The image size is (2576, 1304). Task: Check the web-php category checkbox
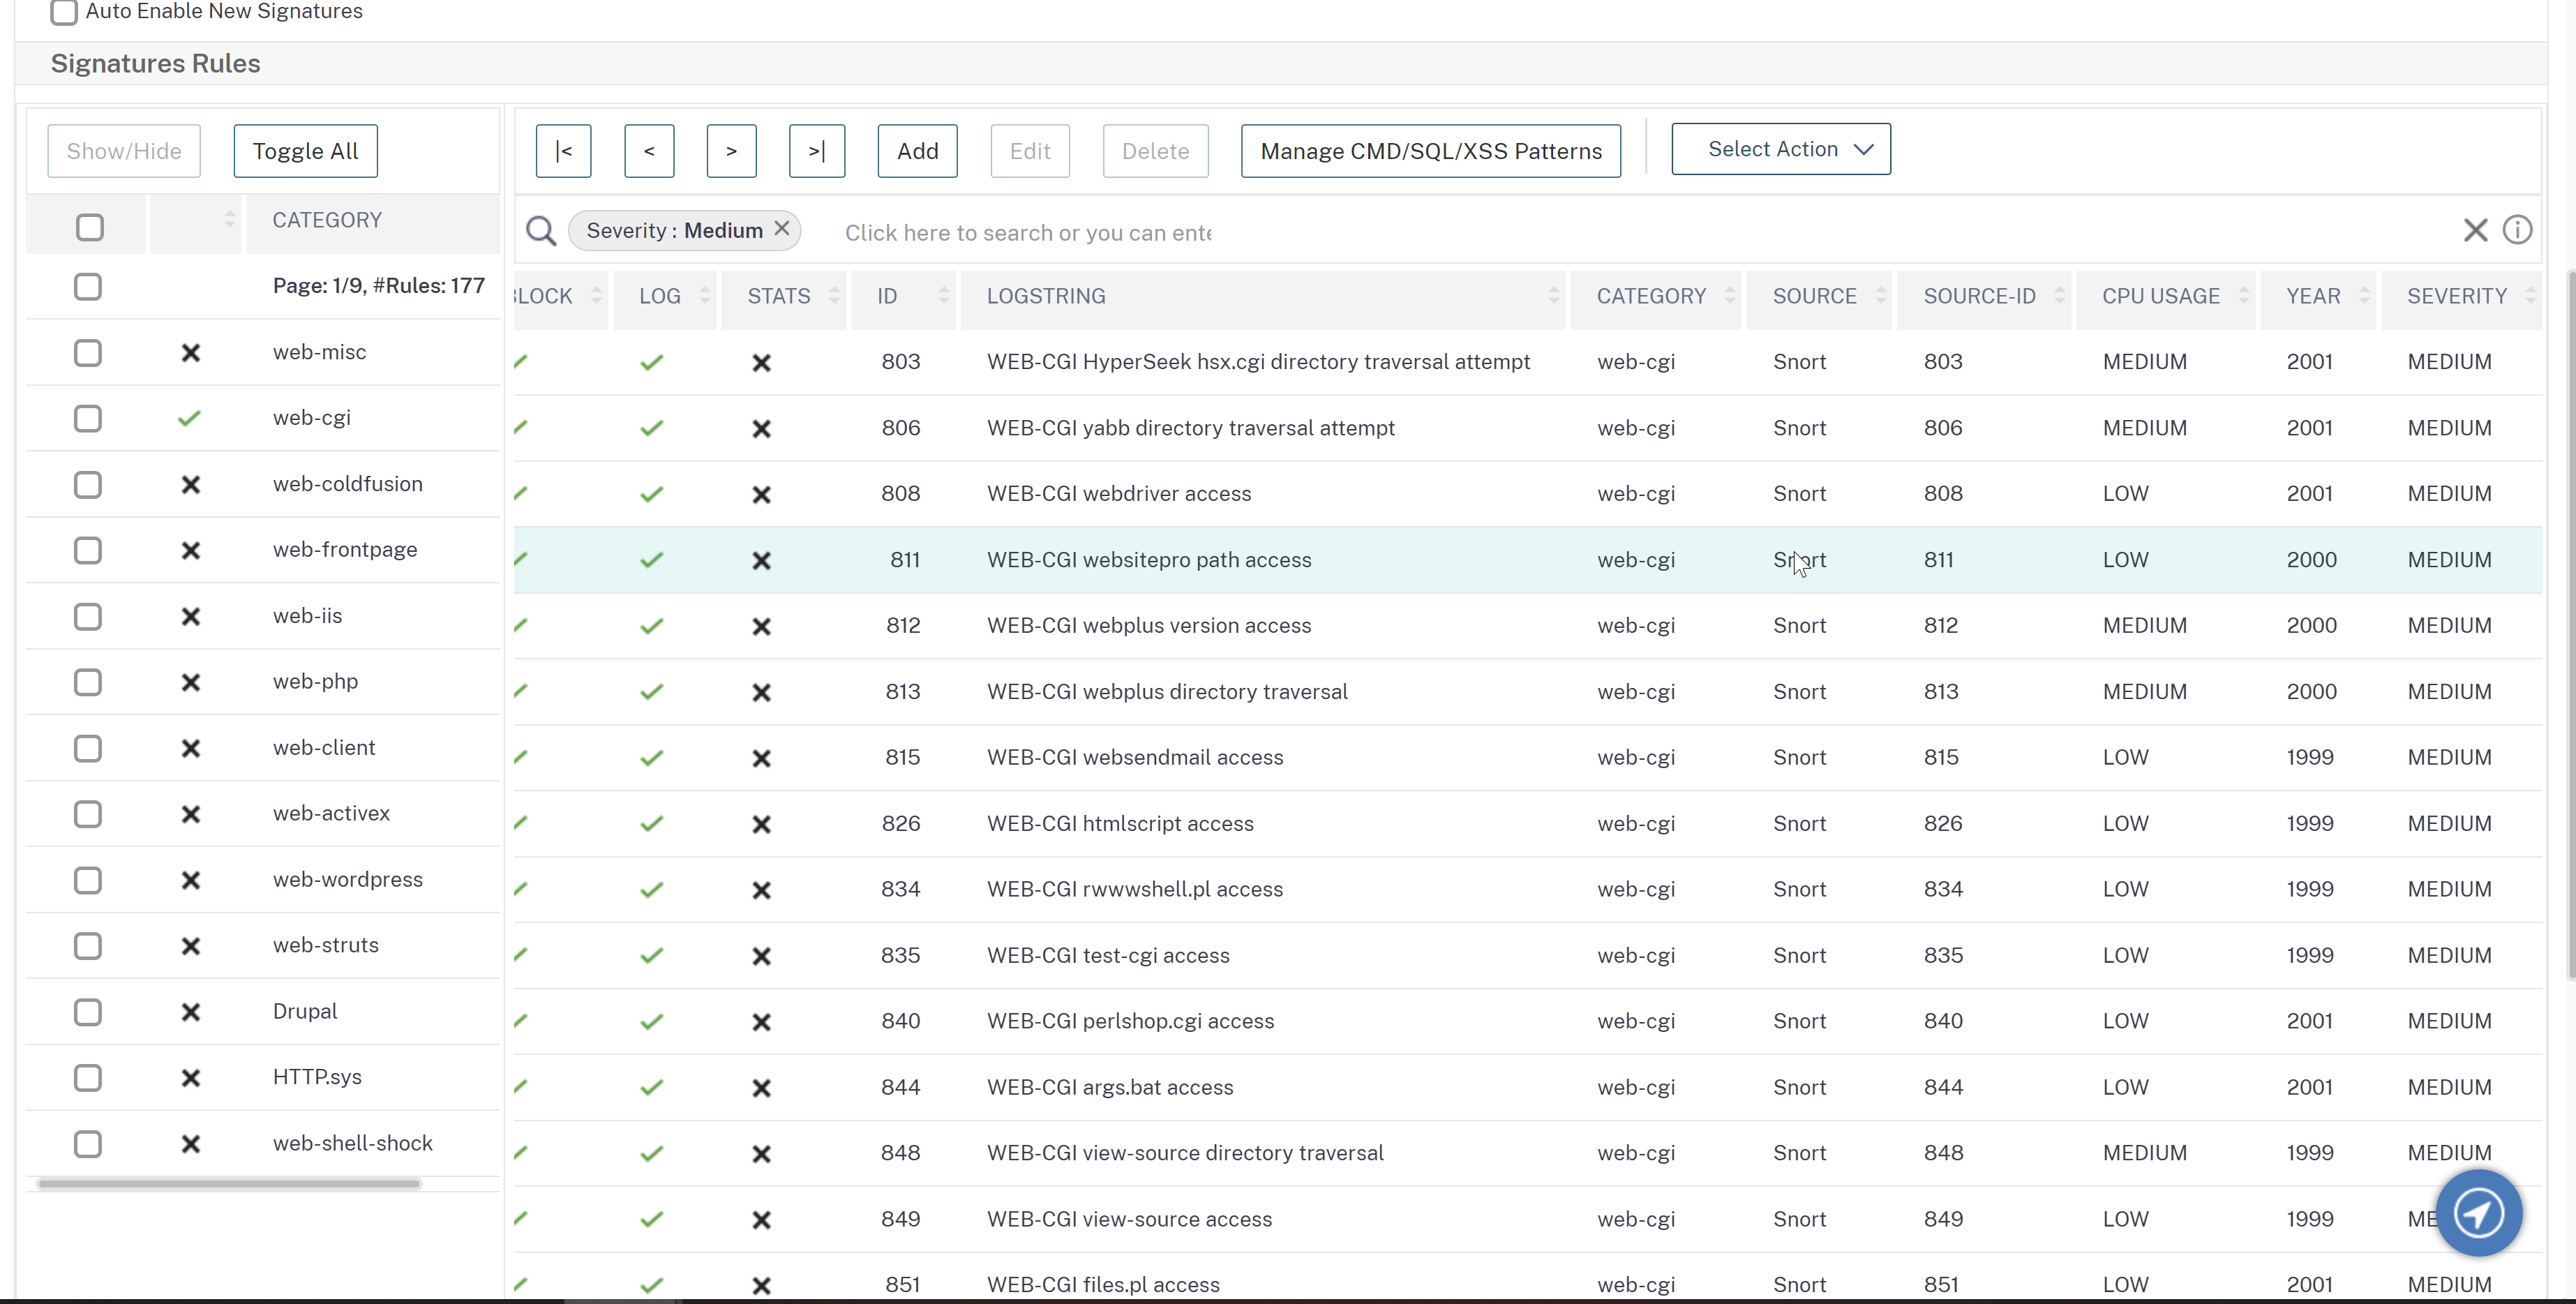coord(88,682)
